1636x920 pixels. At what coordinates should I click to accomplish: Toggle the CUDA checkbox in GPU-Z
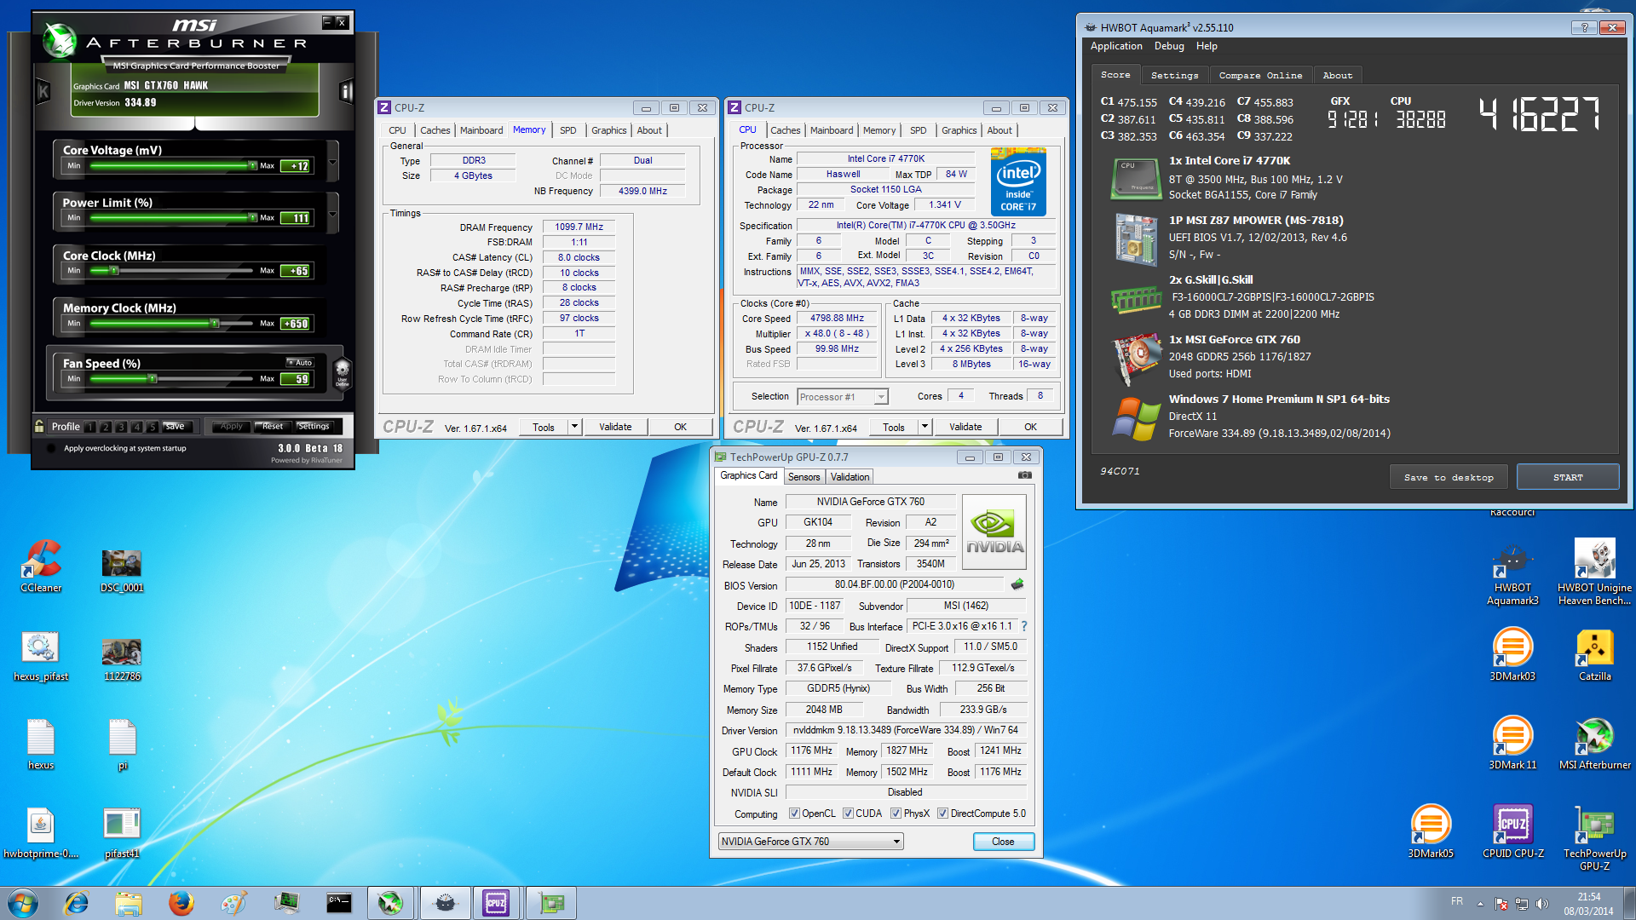(x=848, y=814)
